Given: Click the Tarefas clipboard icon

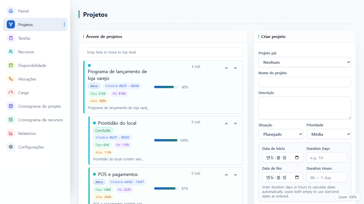Looking at the screenshot, I should point(11,38).
